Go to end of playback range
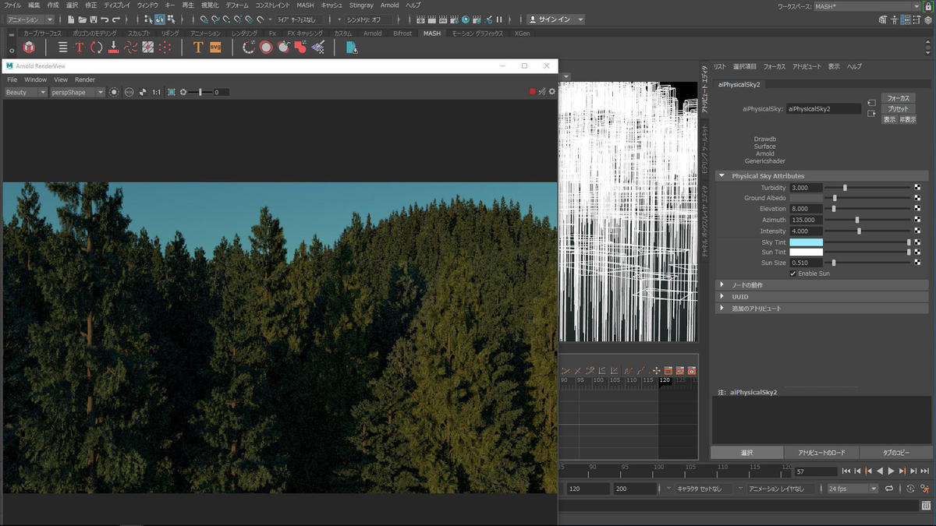This screenshot has width=936, height=526. (x=924, y=471)
